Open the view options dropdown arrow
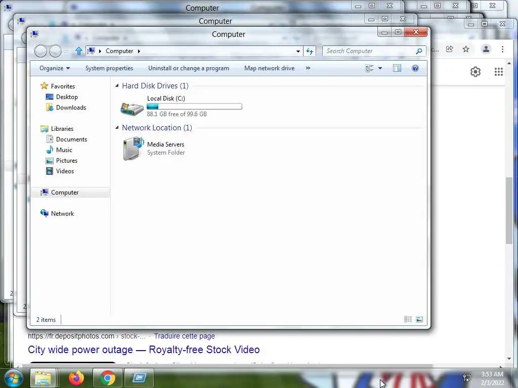Image resolution: width=518 pixels, height=388 pixels. [x=380, y=68]
